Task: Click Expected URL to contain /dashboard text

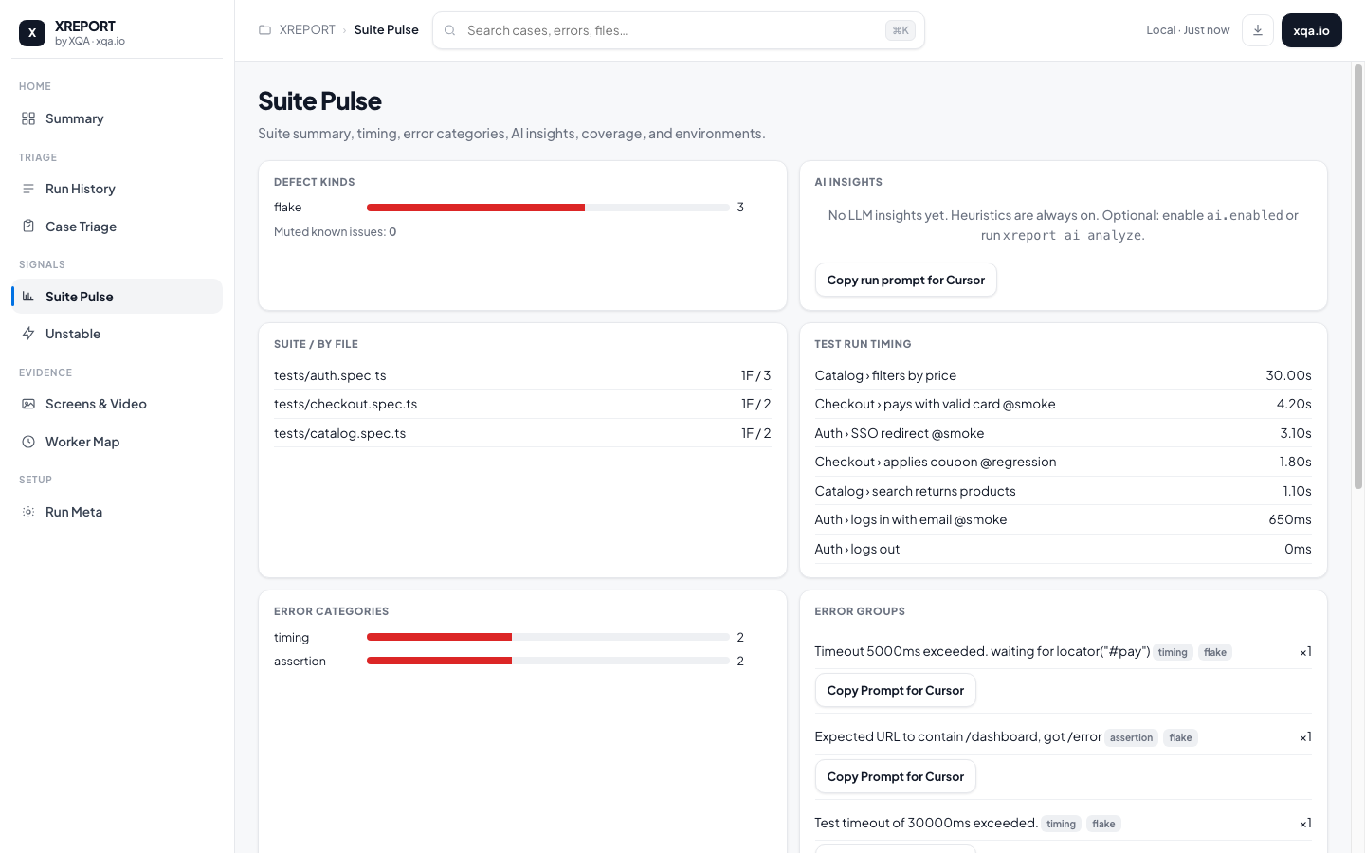Action: tap(958, 736)
